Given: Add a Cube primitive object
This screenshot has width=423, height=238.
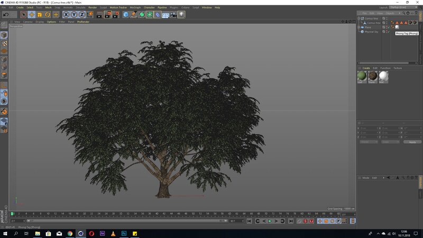Looking at the screenshot, I should pyautogui.click(x=126, y=15).
